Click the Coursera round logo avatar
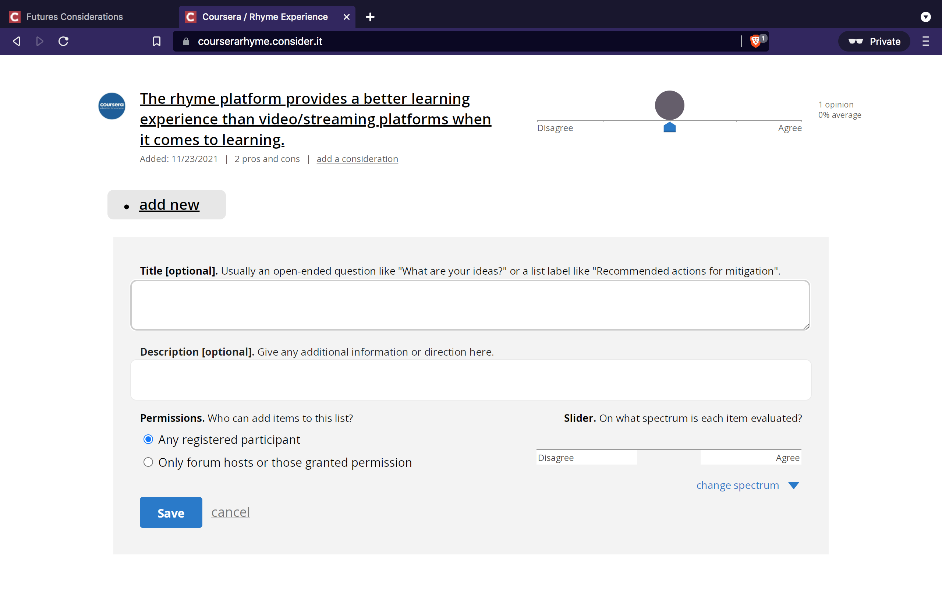Viewport: 942px width, 589px height. click(x=112, y=106)
